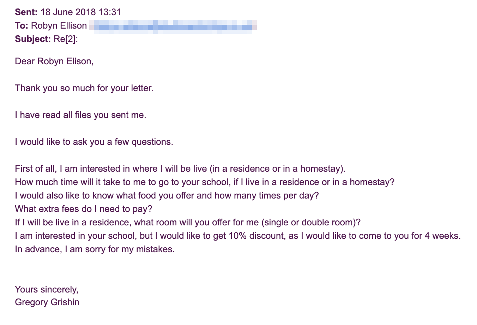Click the question about food offered per day
The image size is (477, 325).
pyautogui.click(x=167, y=195)
